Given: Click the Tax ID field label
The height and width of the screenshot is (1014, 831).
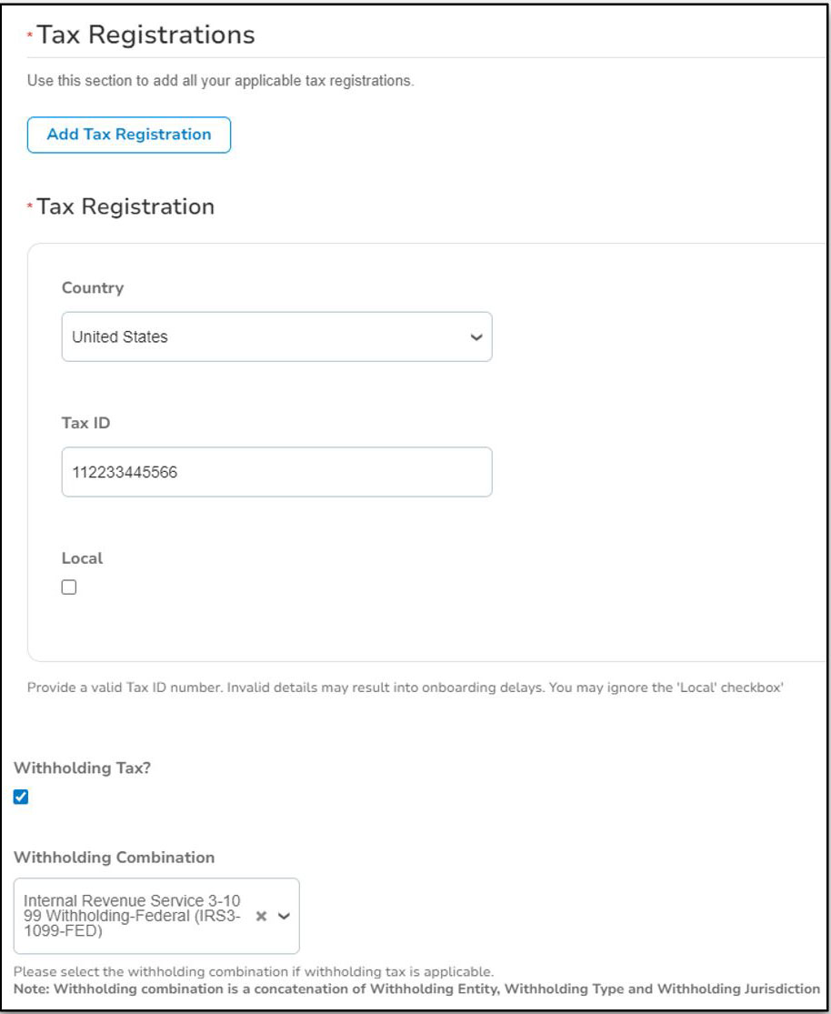Looking at the screenshot, I should [x=86, y=422].
